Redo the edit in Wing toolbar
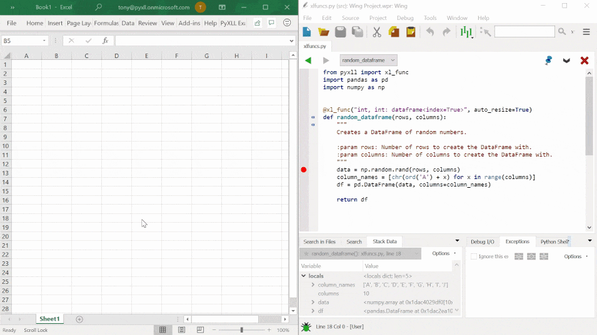The height and width of the screenshot is (335, 597). (x=446, y=32)
